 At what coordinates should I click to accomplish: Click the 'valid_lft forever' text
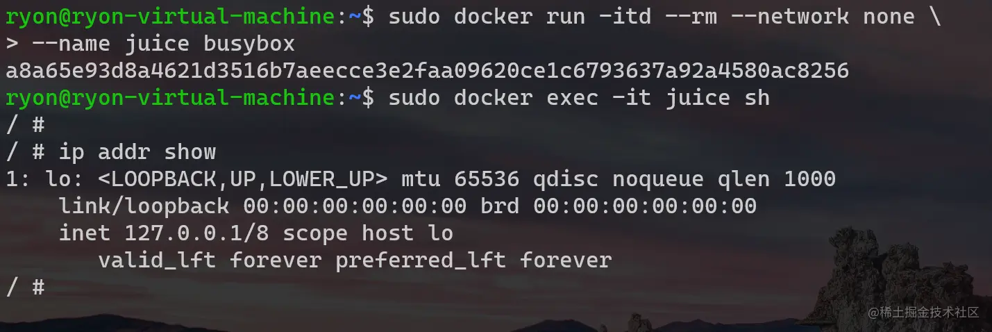[x=210, y=260]
